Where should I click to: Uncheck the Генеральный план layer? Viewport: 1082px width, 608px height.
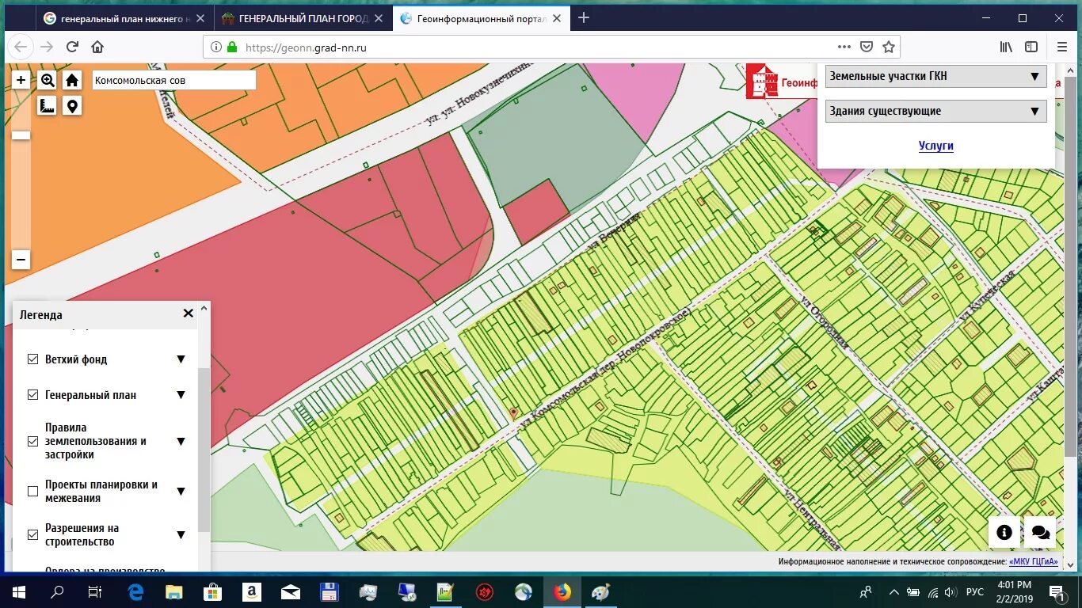click(32, 395)
